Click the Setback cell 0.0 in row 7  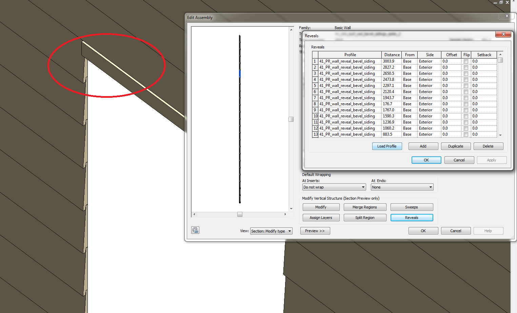pos(484,98)
